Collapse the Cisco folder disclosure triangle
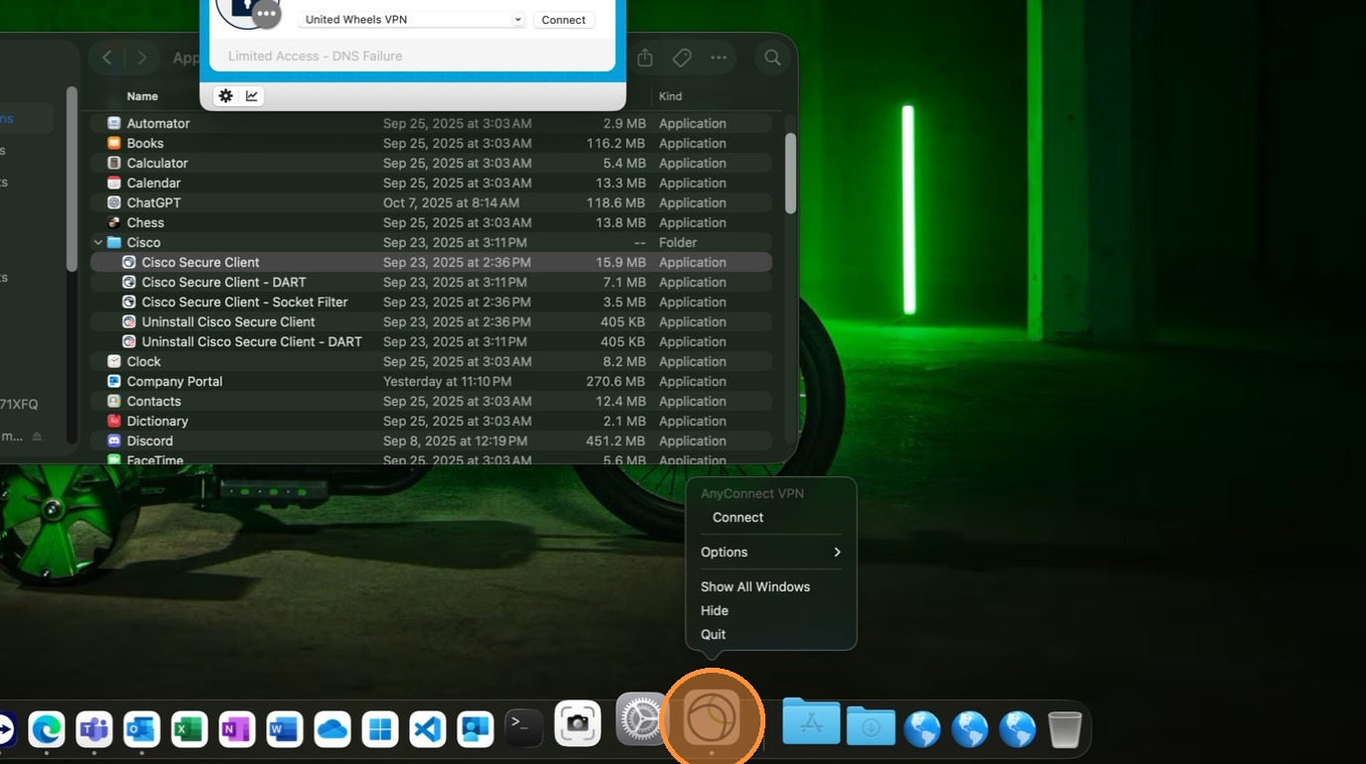Image resolution: width=1366 pixels, height=764 pixels. (x=98, y=242)
